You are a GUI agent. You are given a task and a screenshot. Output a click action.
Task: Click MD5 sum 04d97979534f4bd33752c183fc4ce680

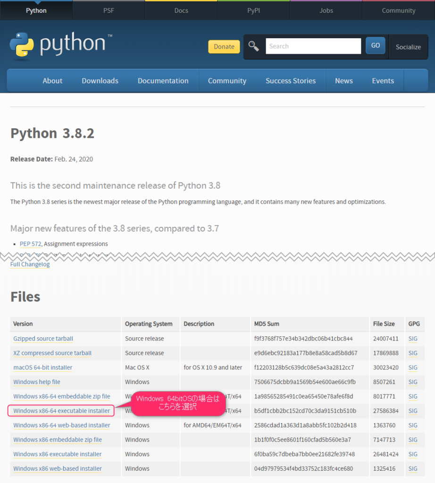click(303, 469)
